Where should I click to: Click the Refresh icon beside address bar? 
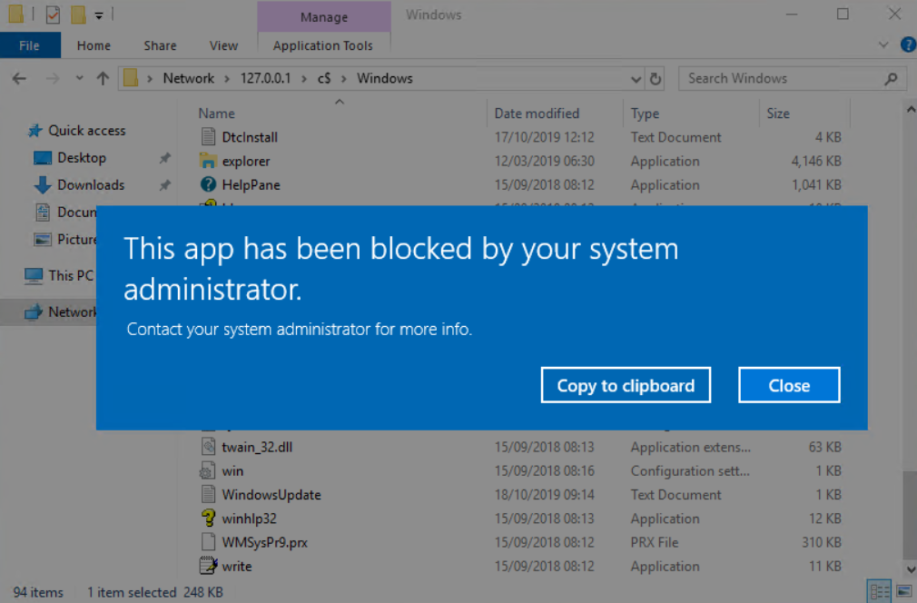[x=656, y=79]
